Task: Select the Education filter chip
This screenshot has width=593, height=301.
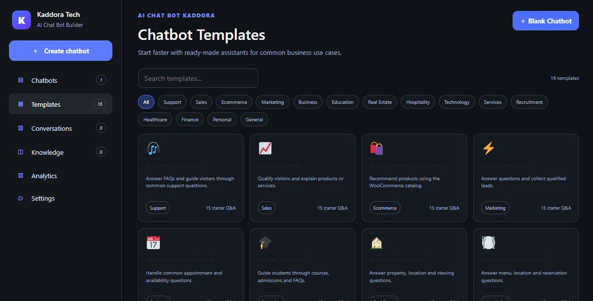Action: pyautogui.click(x=343, y=102)
